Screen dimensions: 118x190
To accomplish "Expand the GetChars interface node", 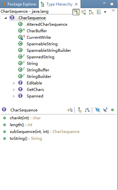I will [14, 90].
